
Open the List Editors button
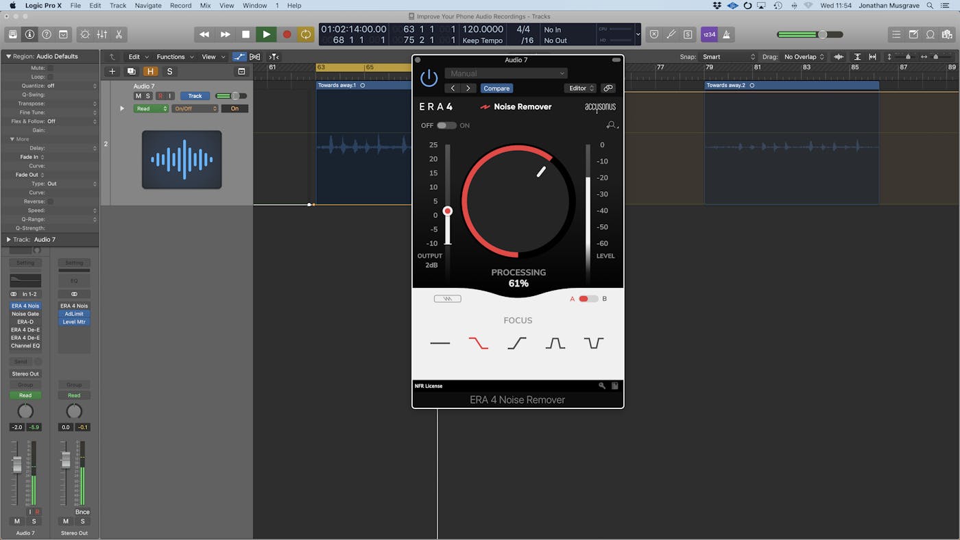(x=896, y=34)
